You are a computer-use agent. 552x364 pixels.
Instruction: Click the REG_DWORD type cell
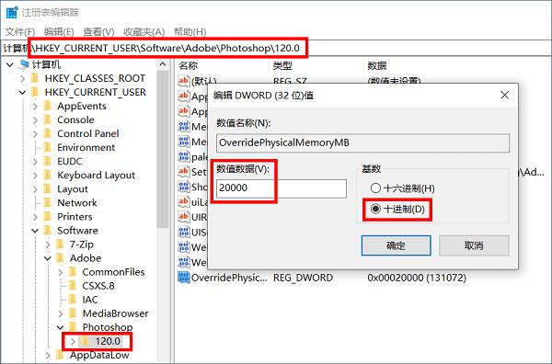(x=303, y=278)
